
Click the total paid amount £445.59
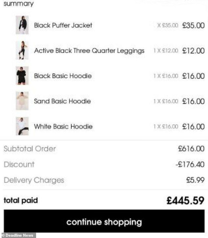(185, 201)
